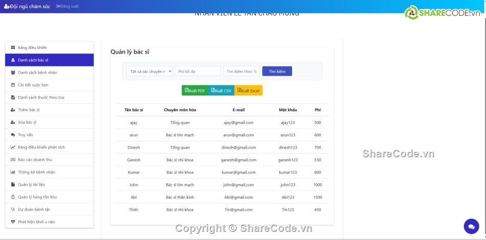Image resolution: width=486 pixels, height=240 pixels.
Task: Click the PDF file icon in Xuất PDF
Action: pos(187,90)
